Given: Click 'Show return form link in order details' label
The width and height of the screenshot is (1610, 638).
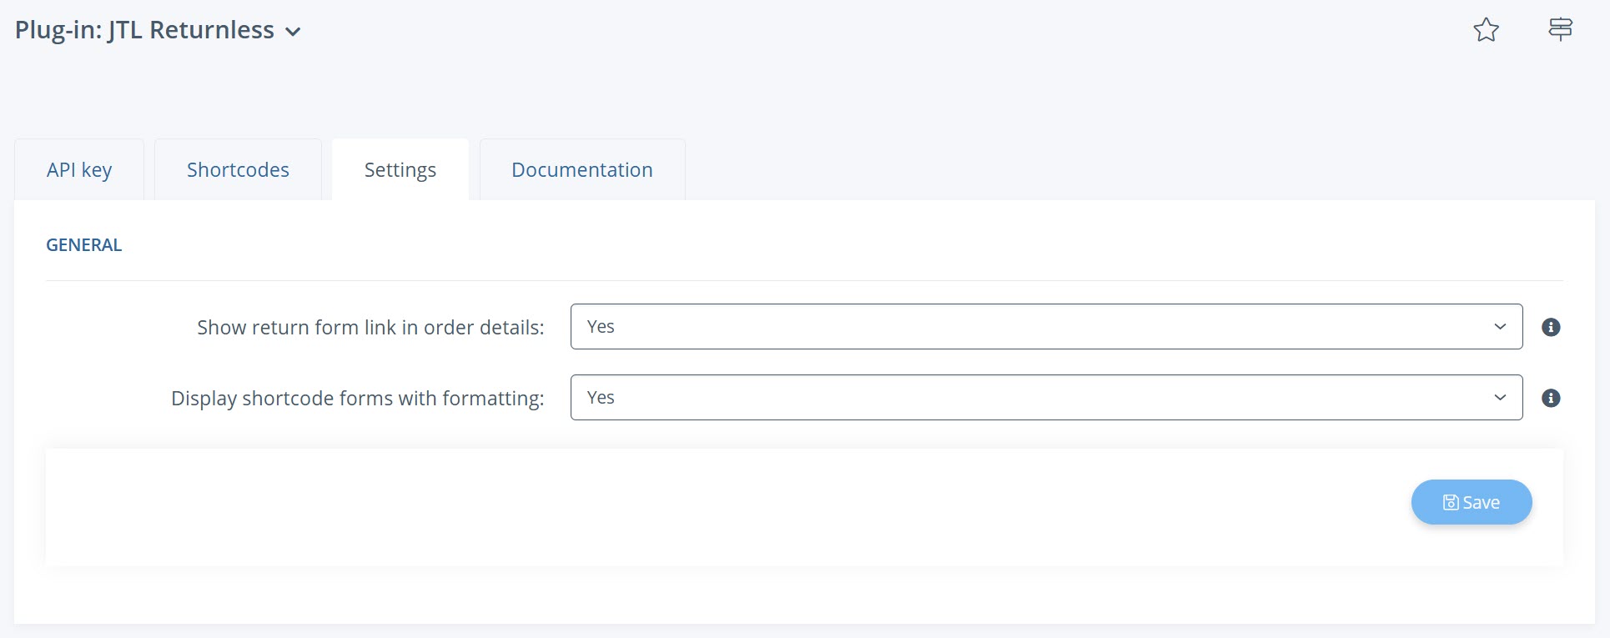Looking at the screenshot, I should click(x=370, y=328).
